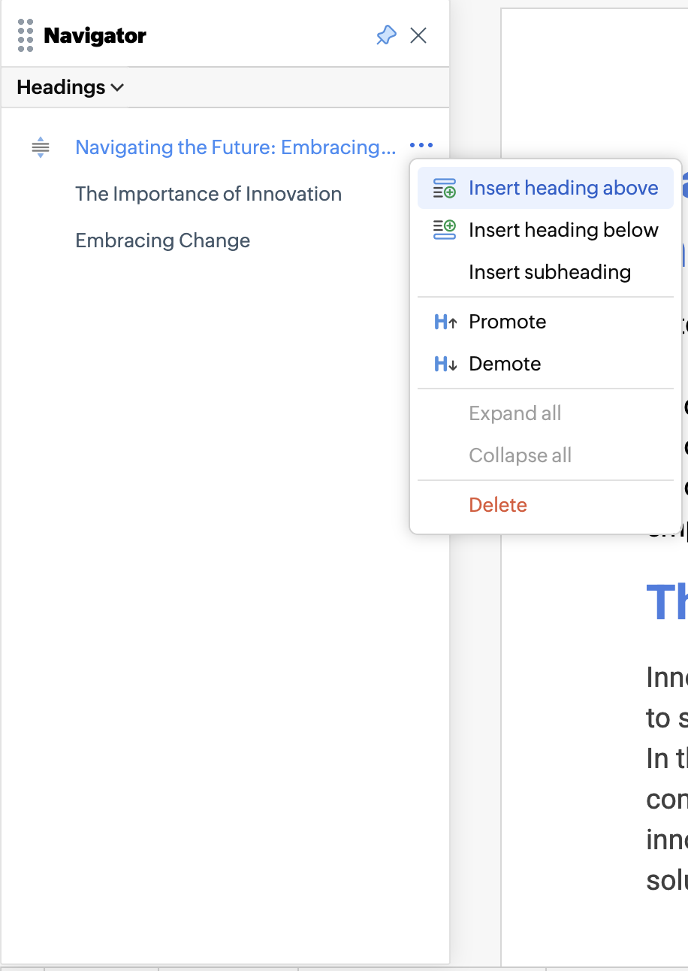Click the large blue heading in the document
688x971 pixels.
[x=666, y=601]
